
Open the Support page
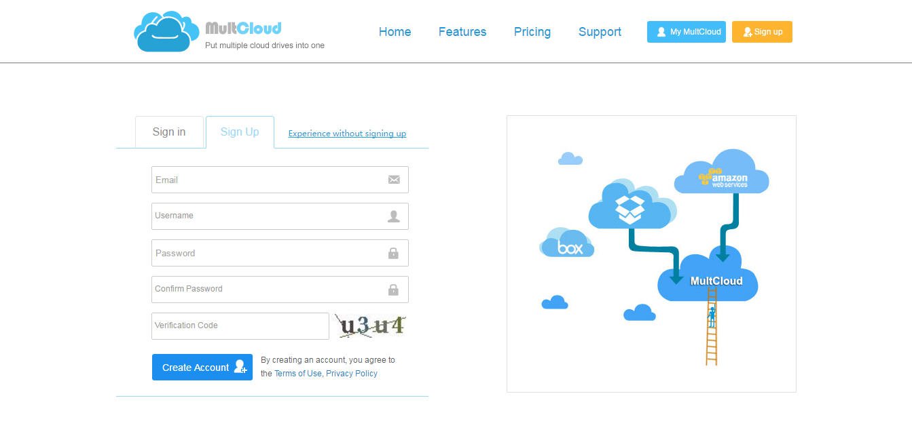click(x=600, y=32)
